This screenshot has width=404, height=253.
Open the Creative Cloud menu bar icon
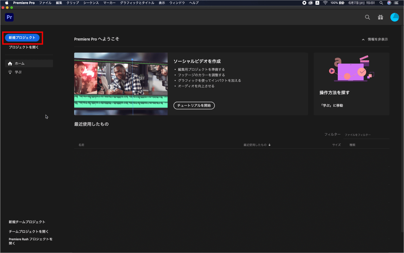[310, 3]
